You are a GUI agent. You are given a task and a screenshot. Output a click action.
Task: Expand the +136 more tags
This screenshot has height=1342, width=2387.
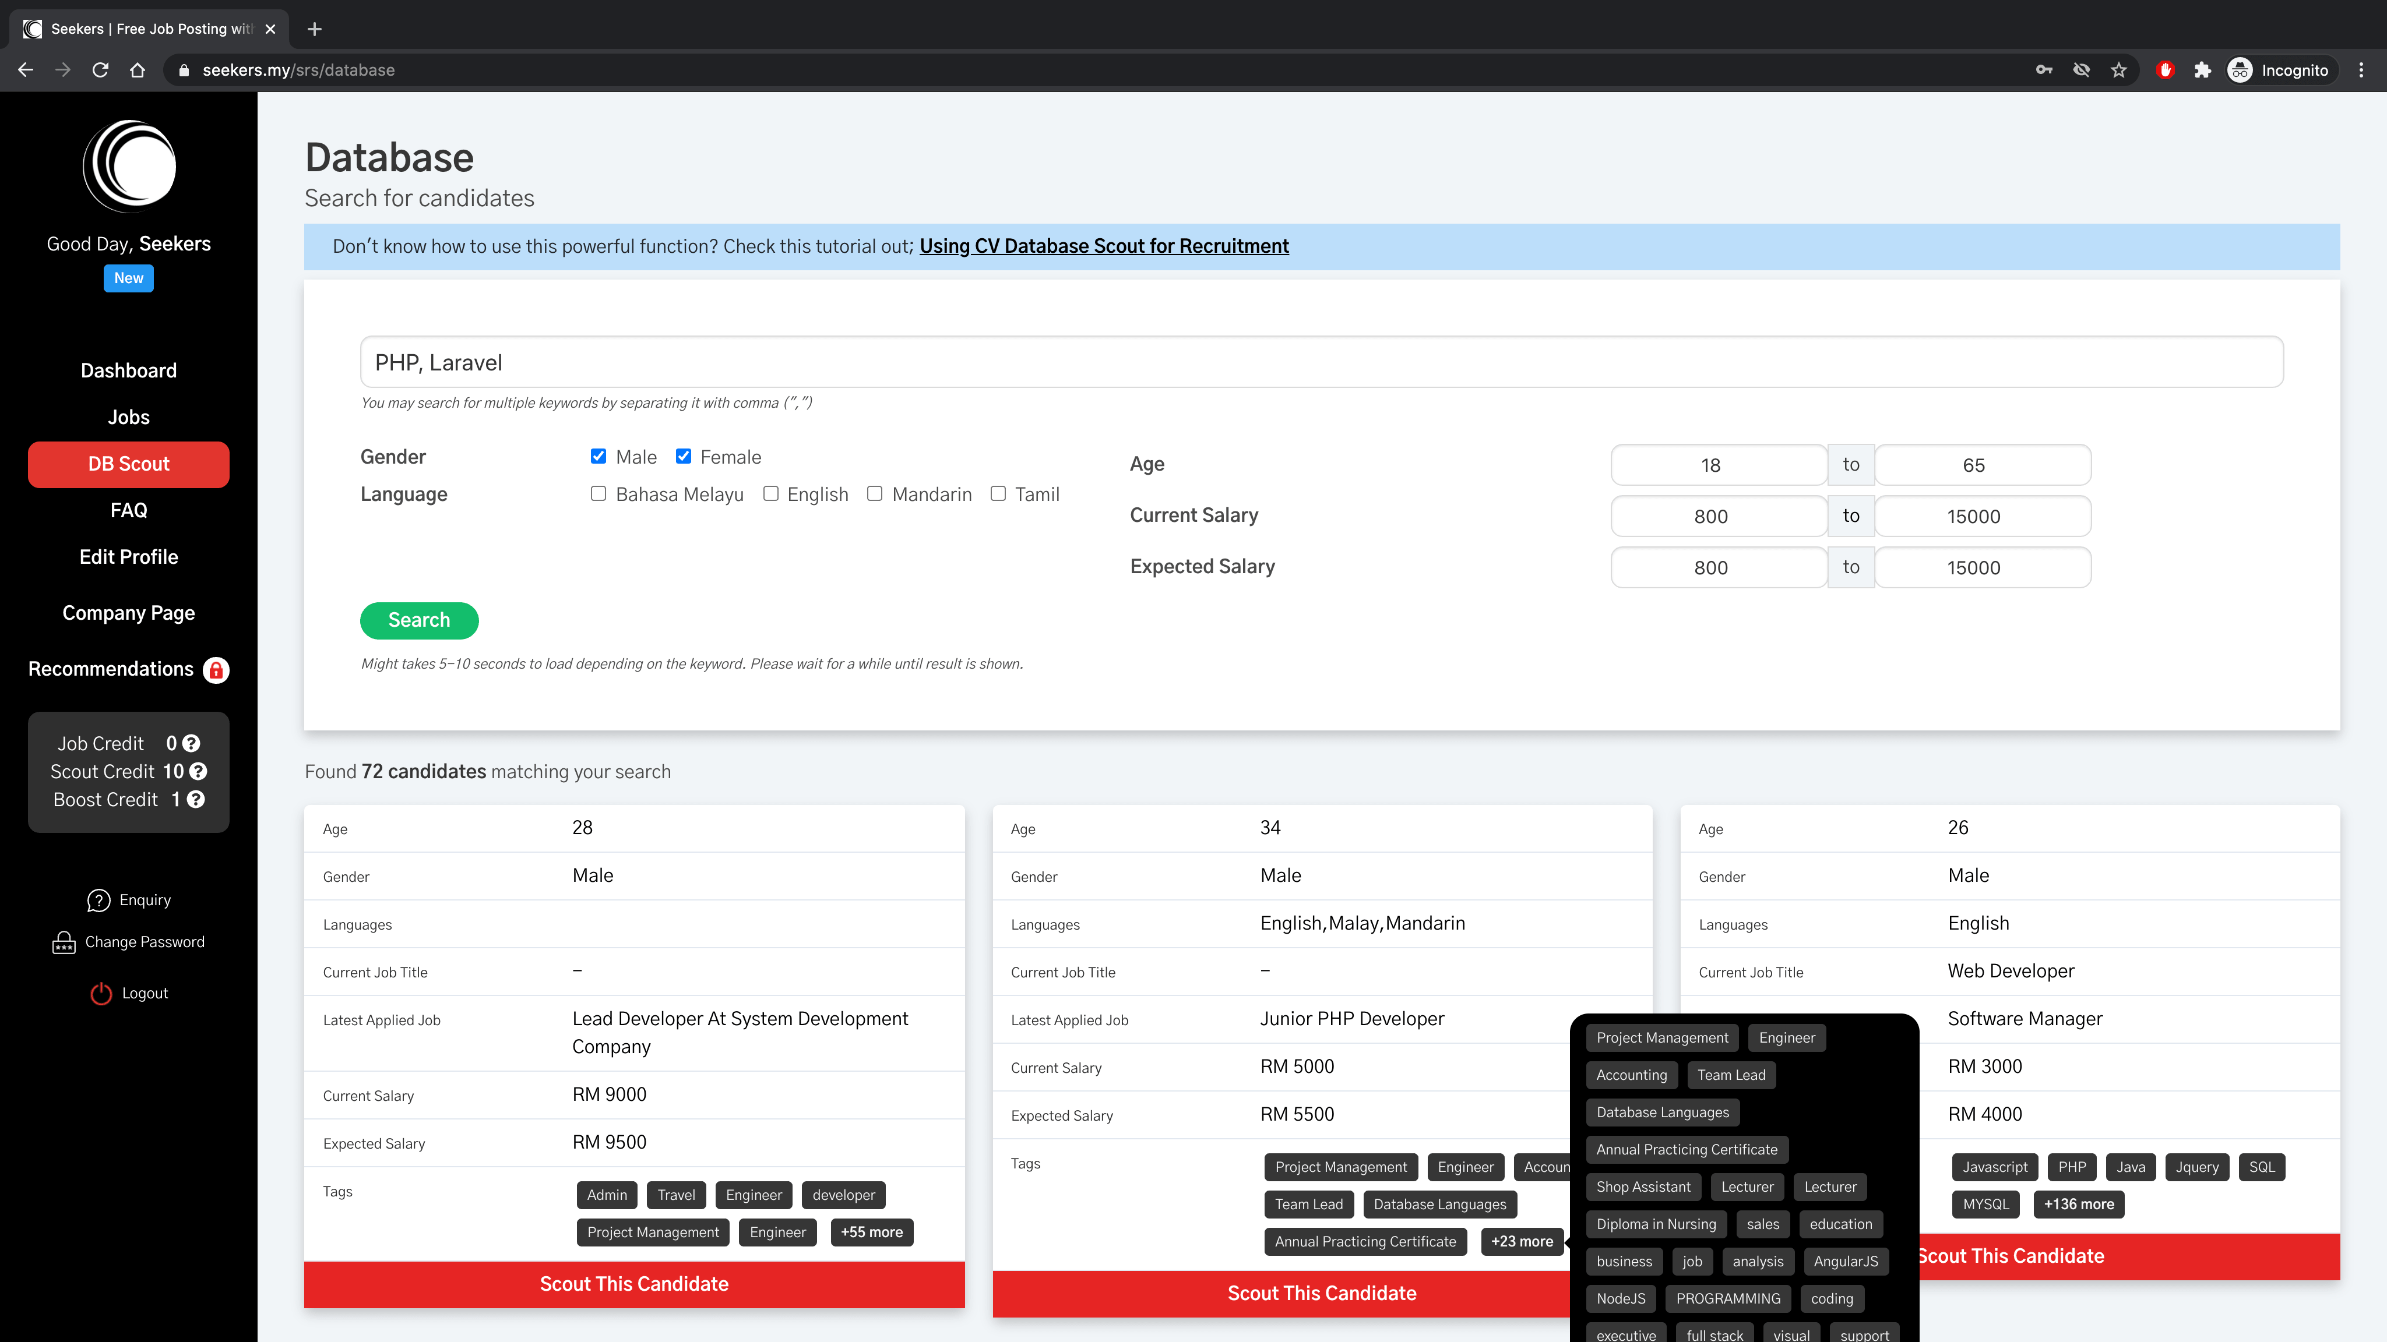click(2079, 1204)
